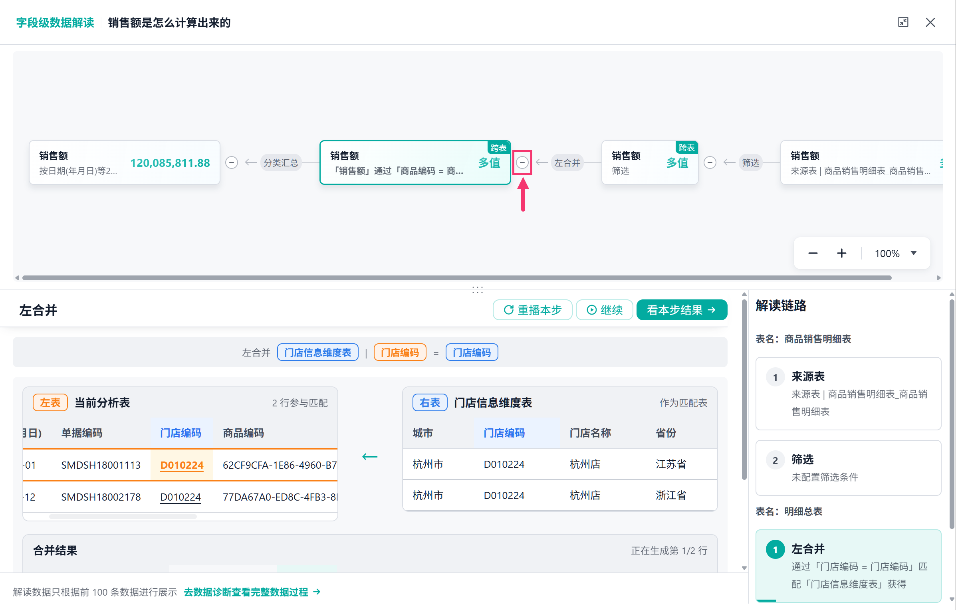Click the scroll left arrow of canvas

coord(17,278)
